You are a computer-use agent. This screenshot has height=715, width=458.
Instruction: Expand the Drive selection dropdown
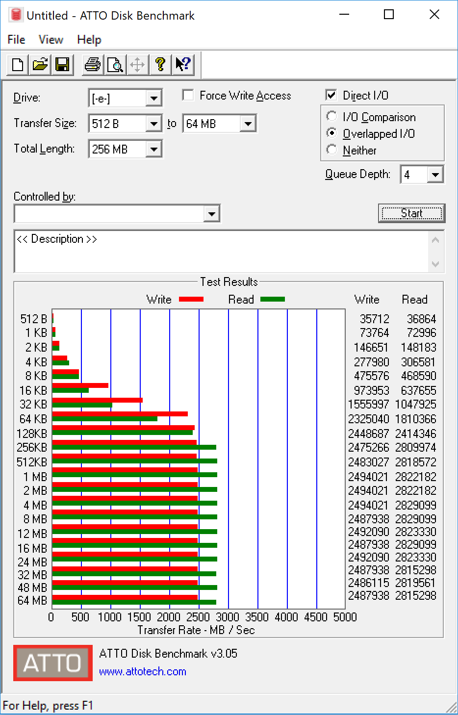(x=154, y=98)
